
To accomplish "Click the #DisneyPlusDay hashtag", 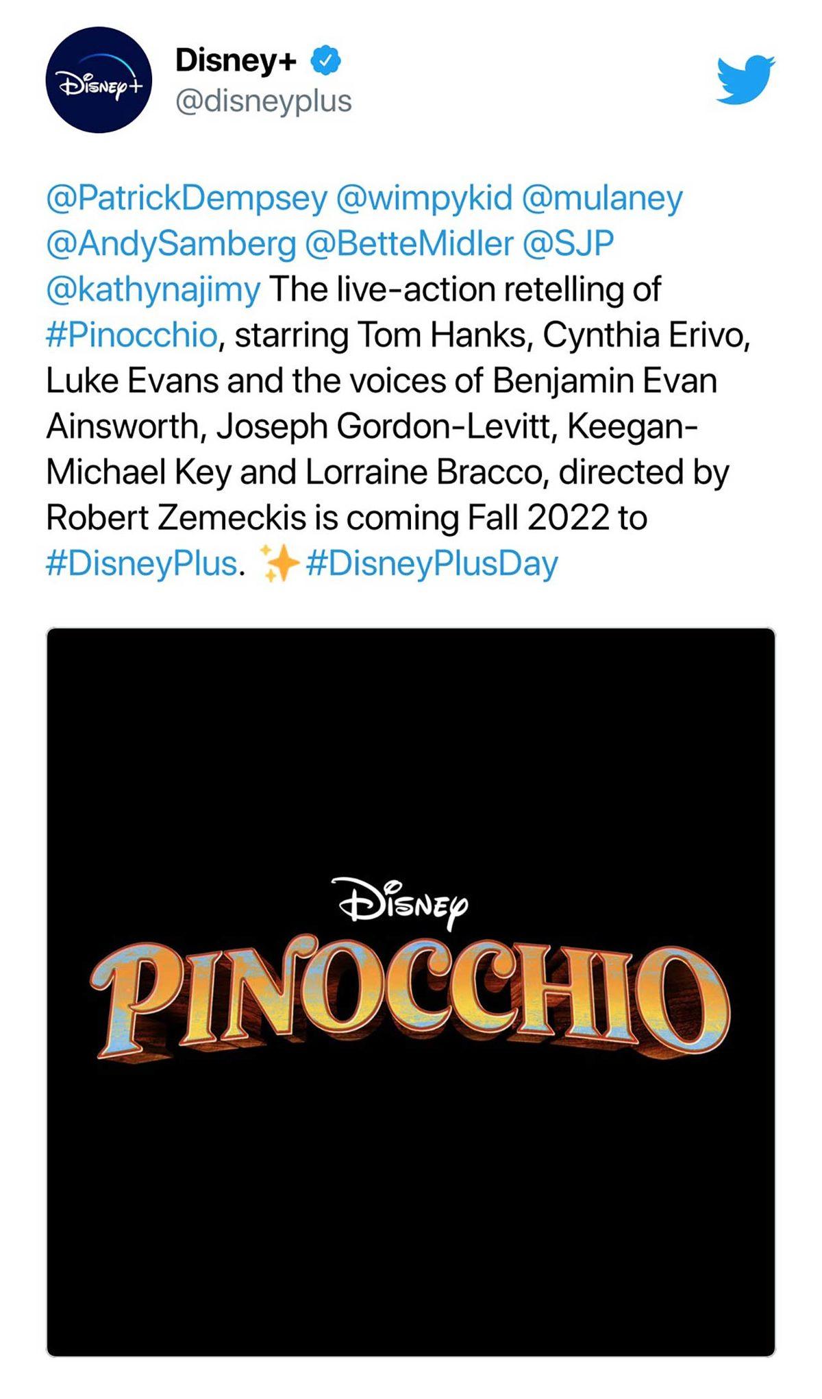I will click(432, 564).
